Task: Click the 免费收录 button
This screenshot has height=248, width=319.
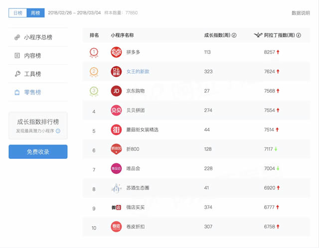Action: click(38, 152)
